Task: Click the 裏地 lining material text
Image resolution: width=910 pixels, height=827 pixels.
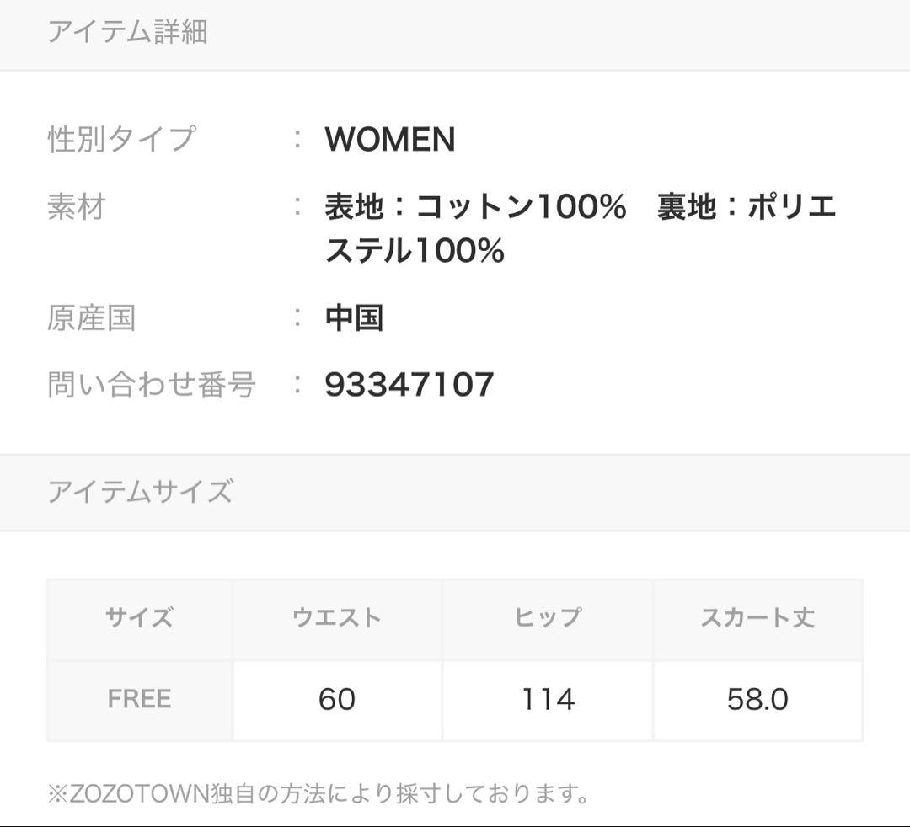Action: coord(747,207)
